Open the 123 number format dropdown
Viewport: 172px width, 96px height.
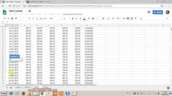45,18
